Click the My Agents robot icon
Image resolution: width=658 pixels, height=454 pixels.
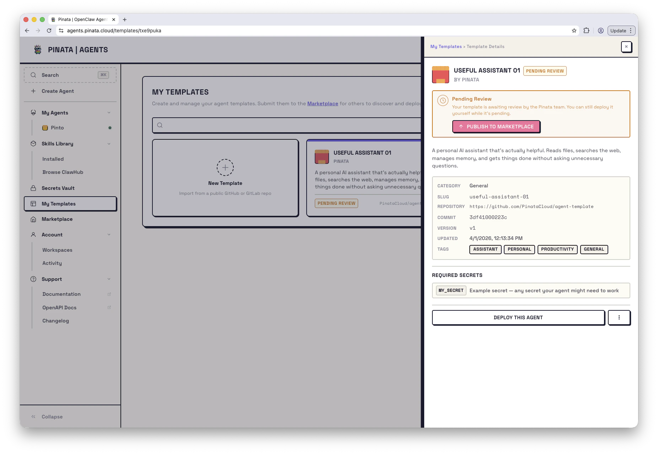[x=33, y=113]
